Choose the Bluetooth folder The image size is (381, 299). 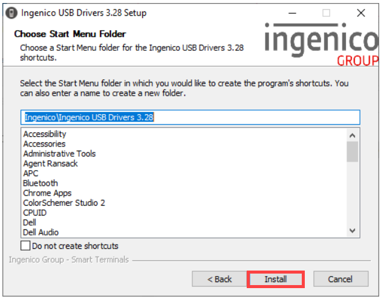point(41,183)
